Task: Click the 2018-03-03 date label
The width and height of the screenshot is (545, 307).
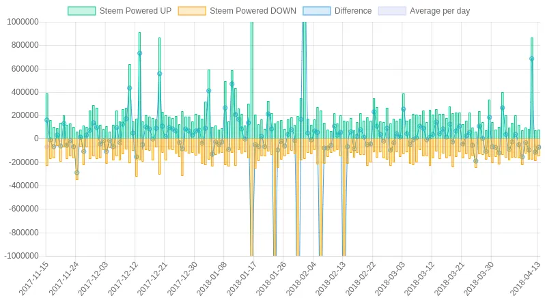Action: [391, 278]
